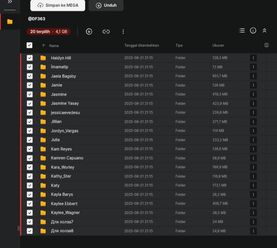Sort by the Tipe column
Image resolution: width=277 pixels, height=248 pixels.
(179, 45)
